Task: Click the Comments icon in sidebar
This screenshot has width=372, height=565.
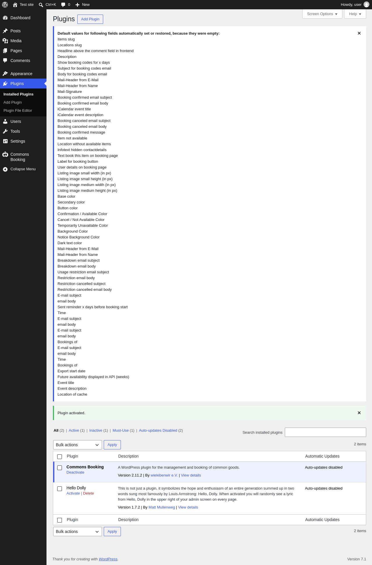Action: coord(5,61)
